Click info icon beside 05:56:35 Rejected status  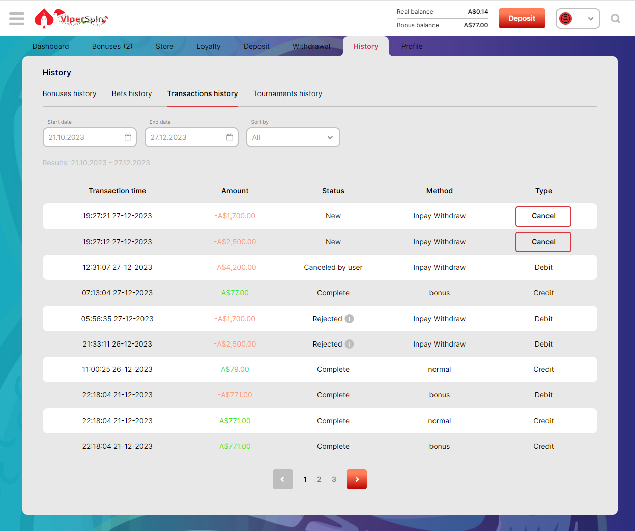tap(349, 319)
